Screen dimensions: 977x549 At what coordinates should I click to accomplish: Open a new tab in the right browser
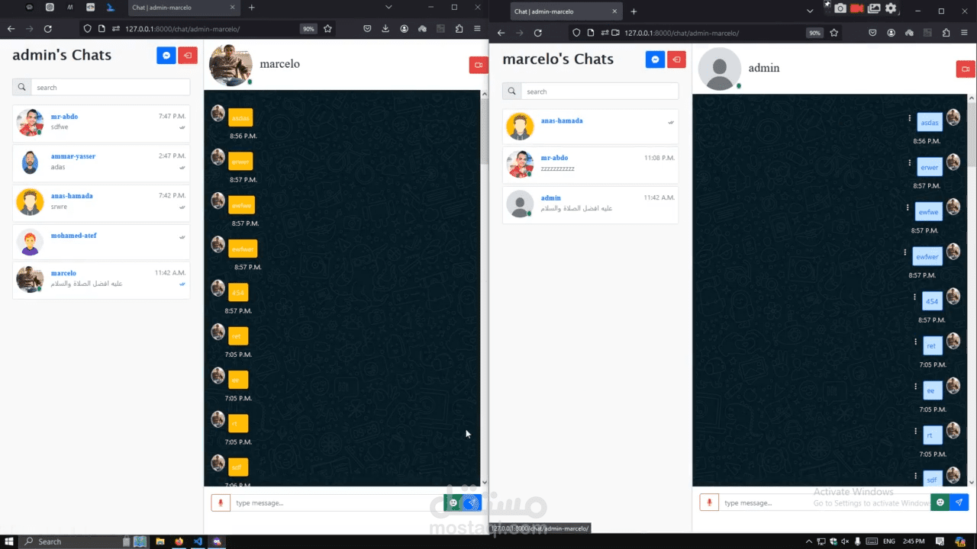coord(634,11)
